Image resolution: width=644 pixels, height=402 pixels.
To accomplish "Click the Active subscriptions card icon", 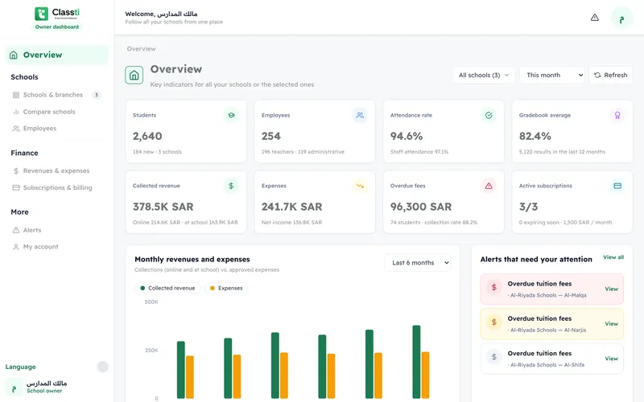I will 617,186.
